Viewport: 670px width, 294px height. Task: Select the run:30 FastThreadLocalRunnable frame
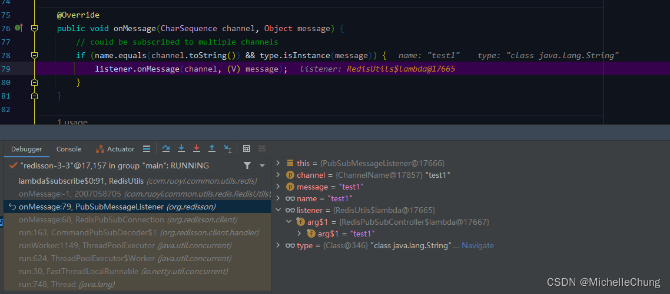click(137, 271)
